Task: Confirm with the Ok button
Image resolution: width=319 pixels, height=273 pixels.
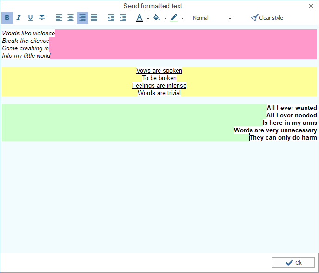Action: (293, 263)
